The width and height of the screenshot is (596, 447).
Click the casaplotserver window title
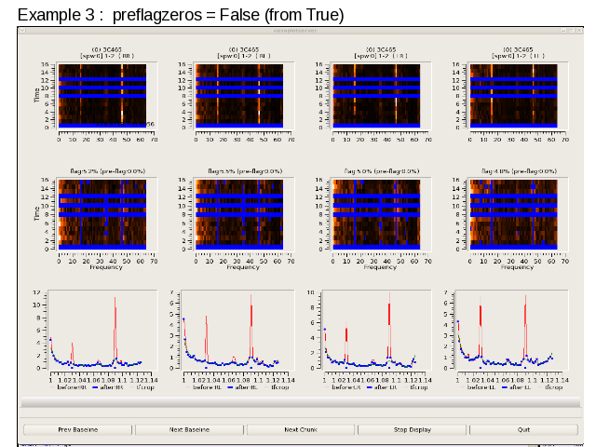[x=295, y=31]
